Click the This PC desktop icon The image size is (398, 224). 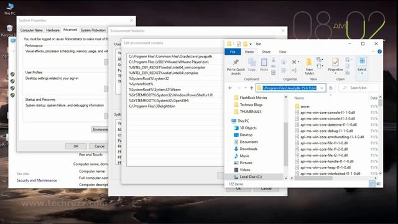coord(10,8)
